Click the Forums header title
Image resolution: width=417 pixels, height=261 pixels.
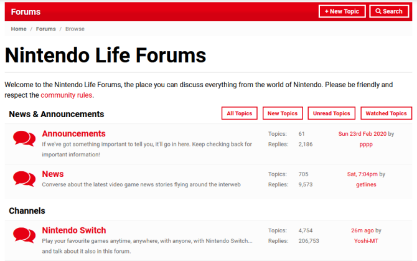coord(26,12)
